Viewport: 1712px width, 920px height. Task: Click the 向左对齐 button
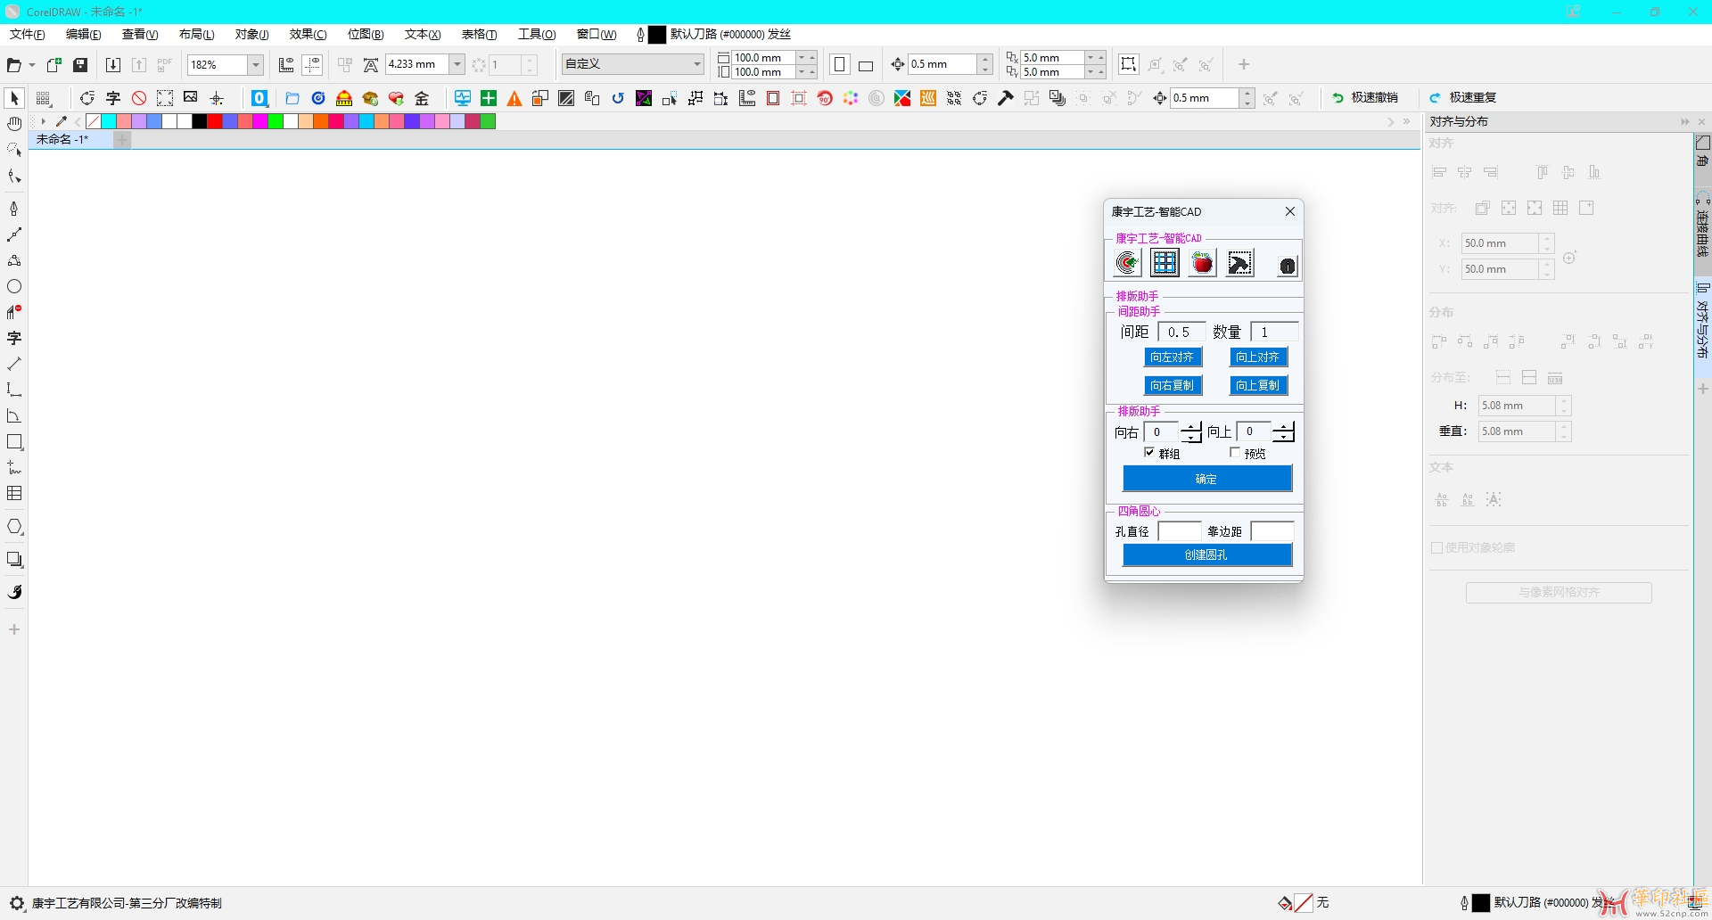pos(1173,357)
